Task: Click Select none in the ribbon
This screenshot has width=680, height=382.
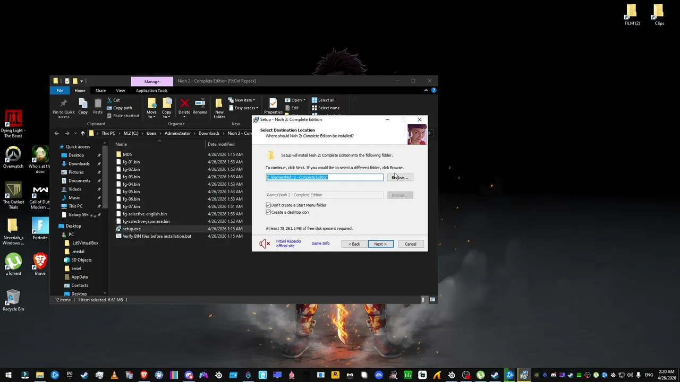Action: pyautogui.click(x=325, y=108)
